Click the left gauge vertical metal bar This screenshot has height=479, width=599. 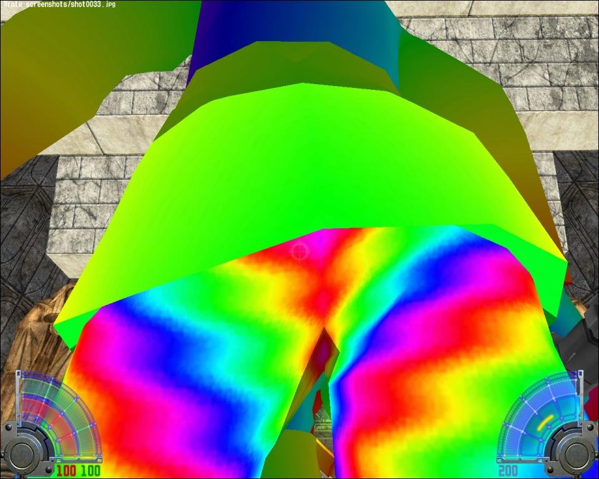18,396
